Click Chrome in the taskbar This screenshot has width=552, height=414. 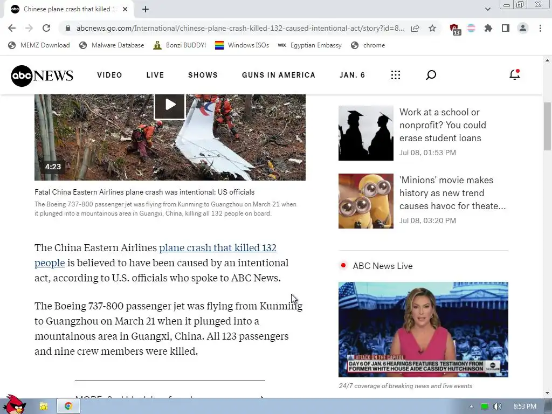(x=68, y=406)
